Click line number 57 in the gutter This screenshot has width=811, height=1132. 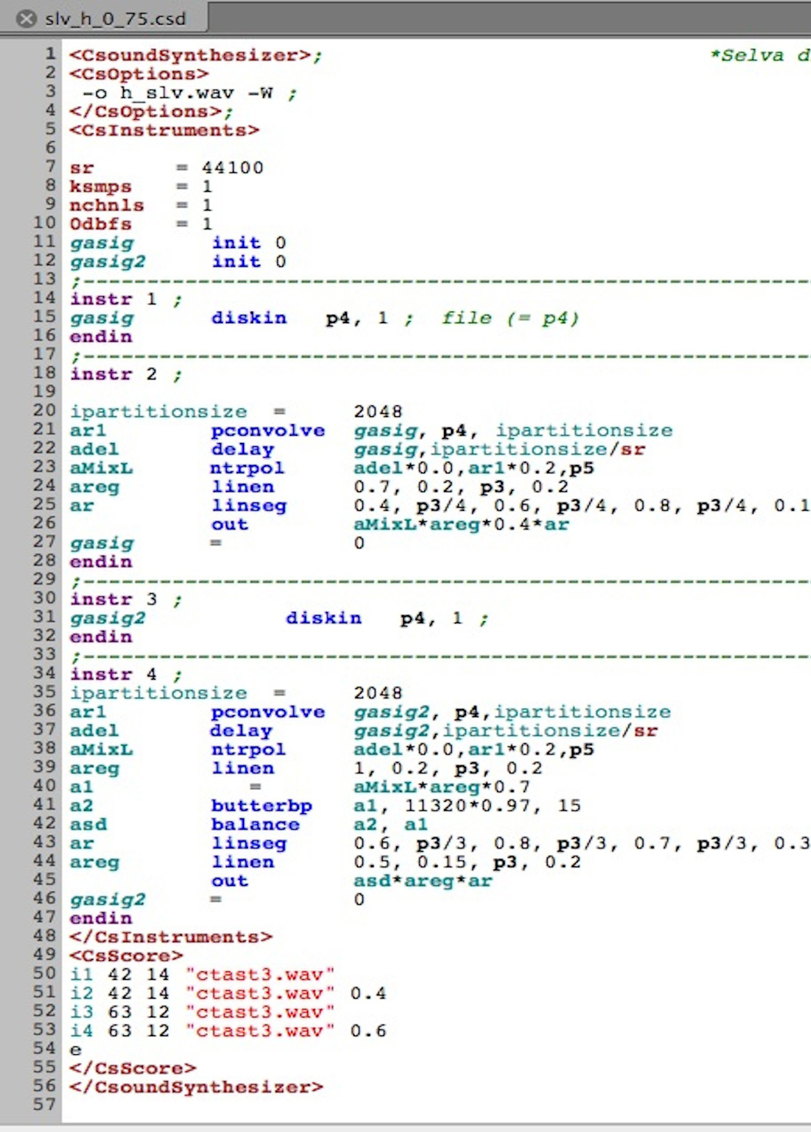click(44, 1105)
